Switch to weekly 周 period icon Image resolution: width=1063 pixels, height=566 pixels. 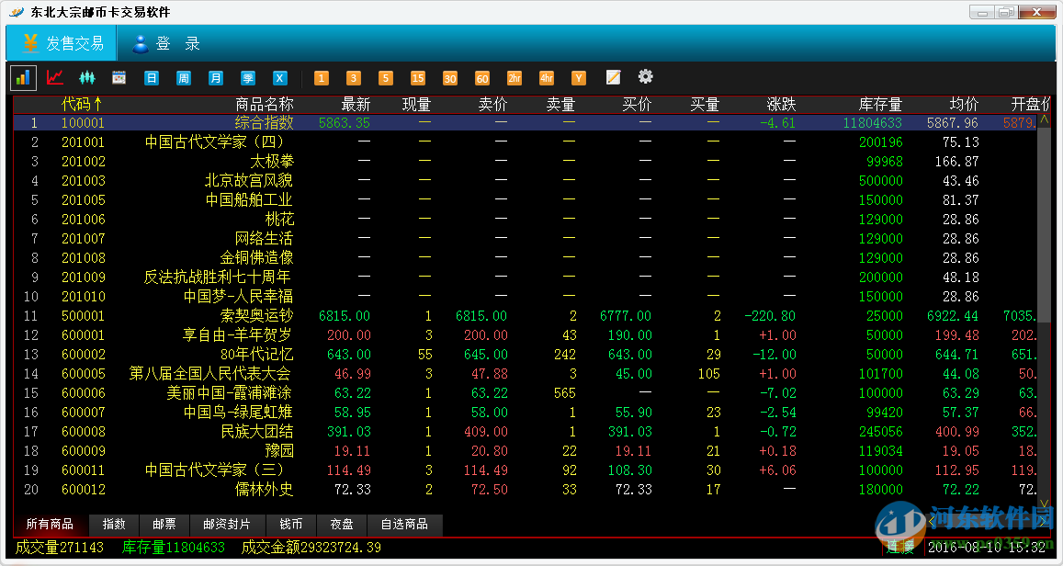click(182, 78)
